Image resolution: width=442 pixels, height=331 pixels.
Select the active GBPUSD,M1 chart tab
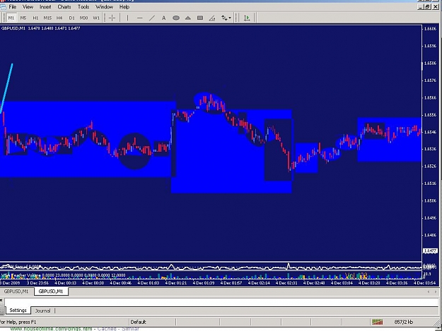click(51, 291)
